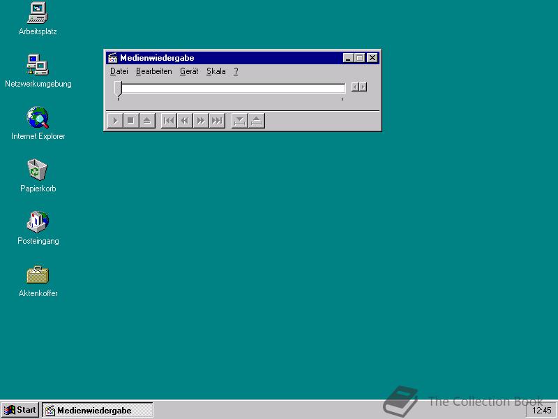Screen dimensions: 558x419
Task: Open the Datei menu
Action: tap(119, 71)
